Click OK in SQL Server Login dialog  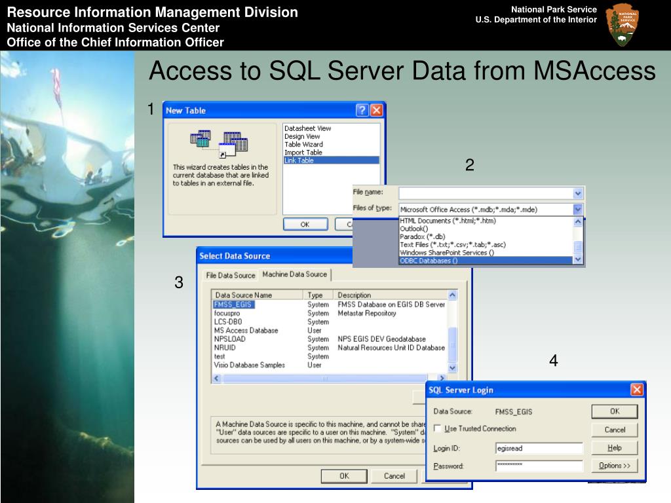614,411
